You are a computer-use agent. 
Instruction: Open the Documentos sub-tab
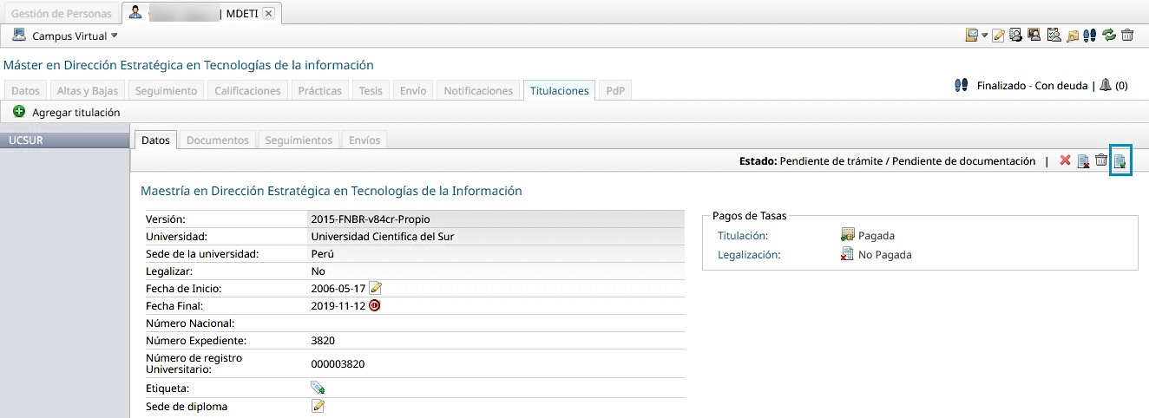218,140
